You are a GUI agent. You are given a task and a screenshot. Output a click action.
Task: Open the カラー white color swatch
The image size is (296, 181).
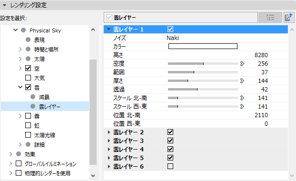203,46
